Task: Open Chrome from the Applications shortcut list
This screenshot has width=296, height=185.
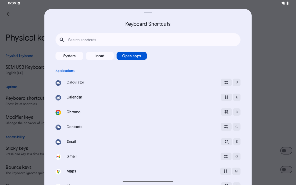Action: [x=73, y=112]
